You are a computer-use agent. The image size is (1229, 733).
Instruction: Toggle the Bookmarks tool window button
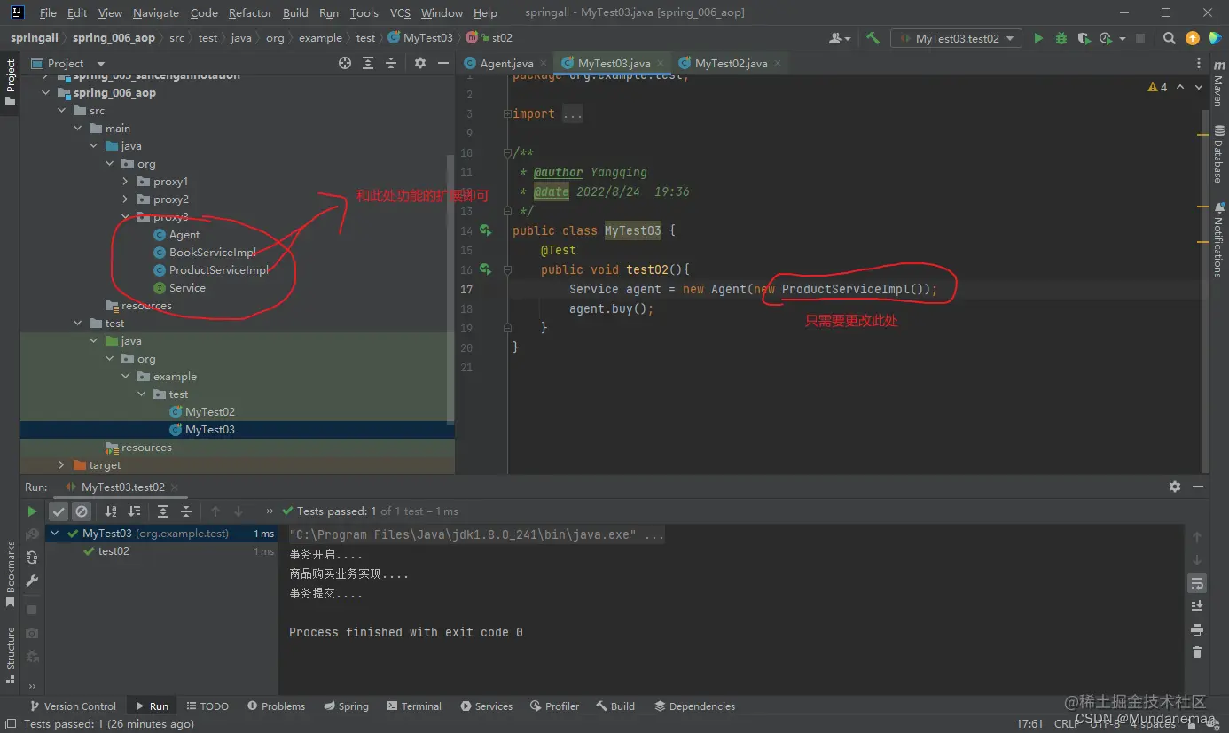(10, 573)
